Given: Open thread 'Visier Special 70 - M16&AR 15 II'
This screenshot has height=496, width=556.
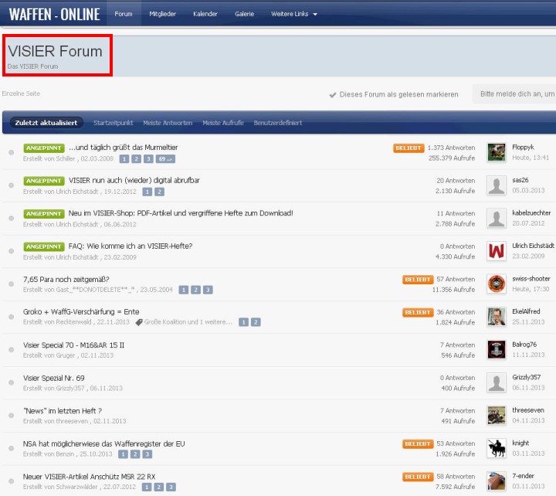Looking at the screenshot, I should click(73, 345).
